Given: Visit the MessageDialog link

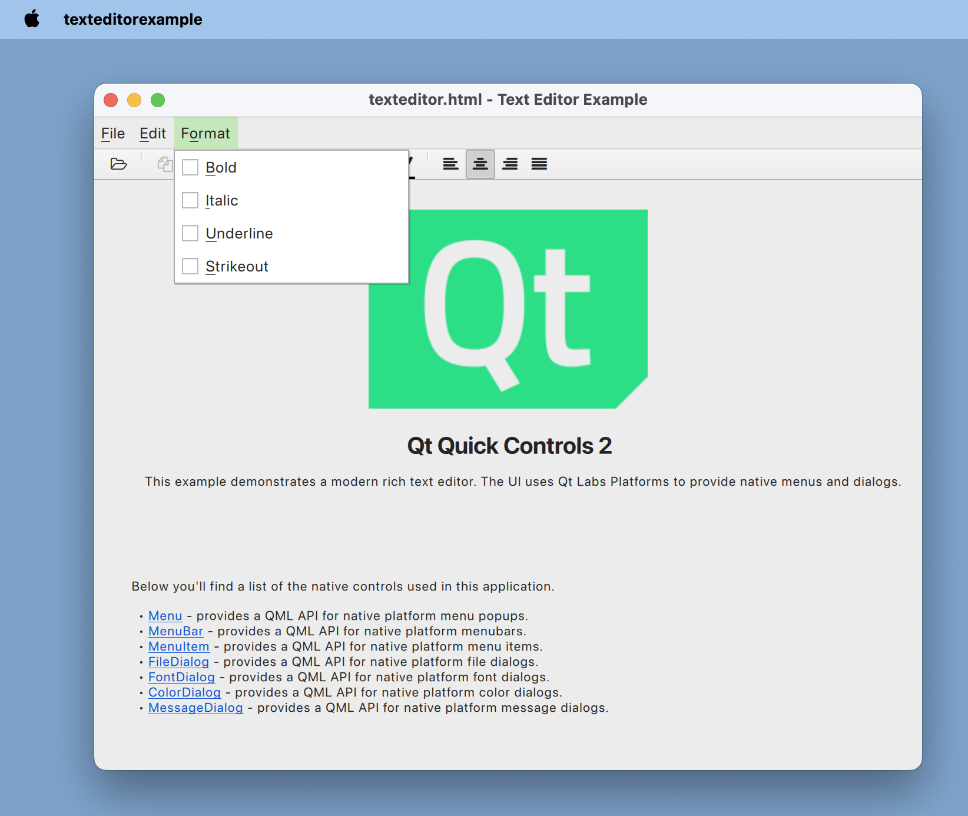Looking at the screenshot, I should [x=195, y=708].
